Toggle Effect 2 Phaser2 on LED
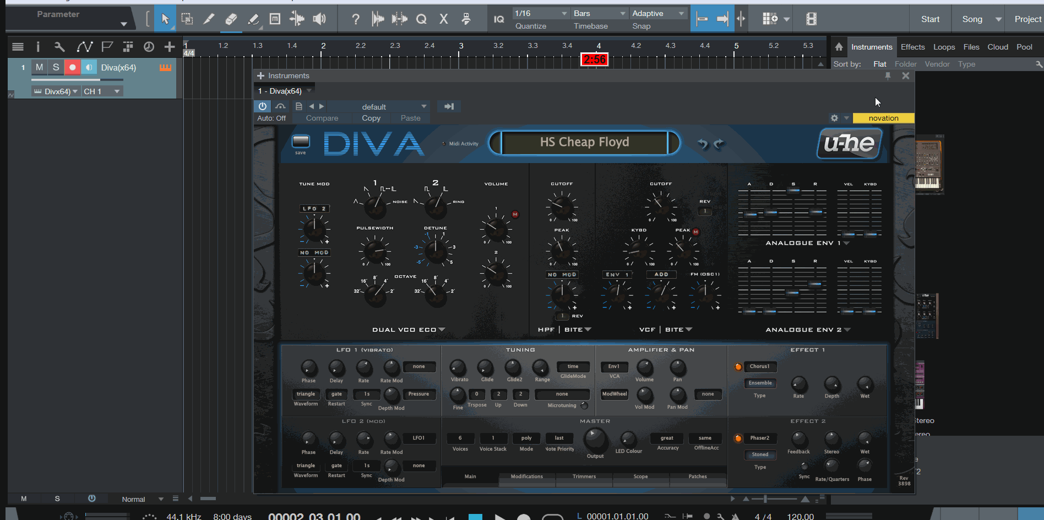The height and width of the screenshot is (520, 1044). pyautogui.click(x=738, y=438)
